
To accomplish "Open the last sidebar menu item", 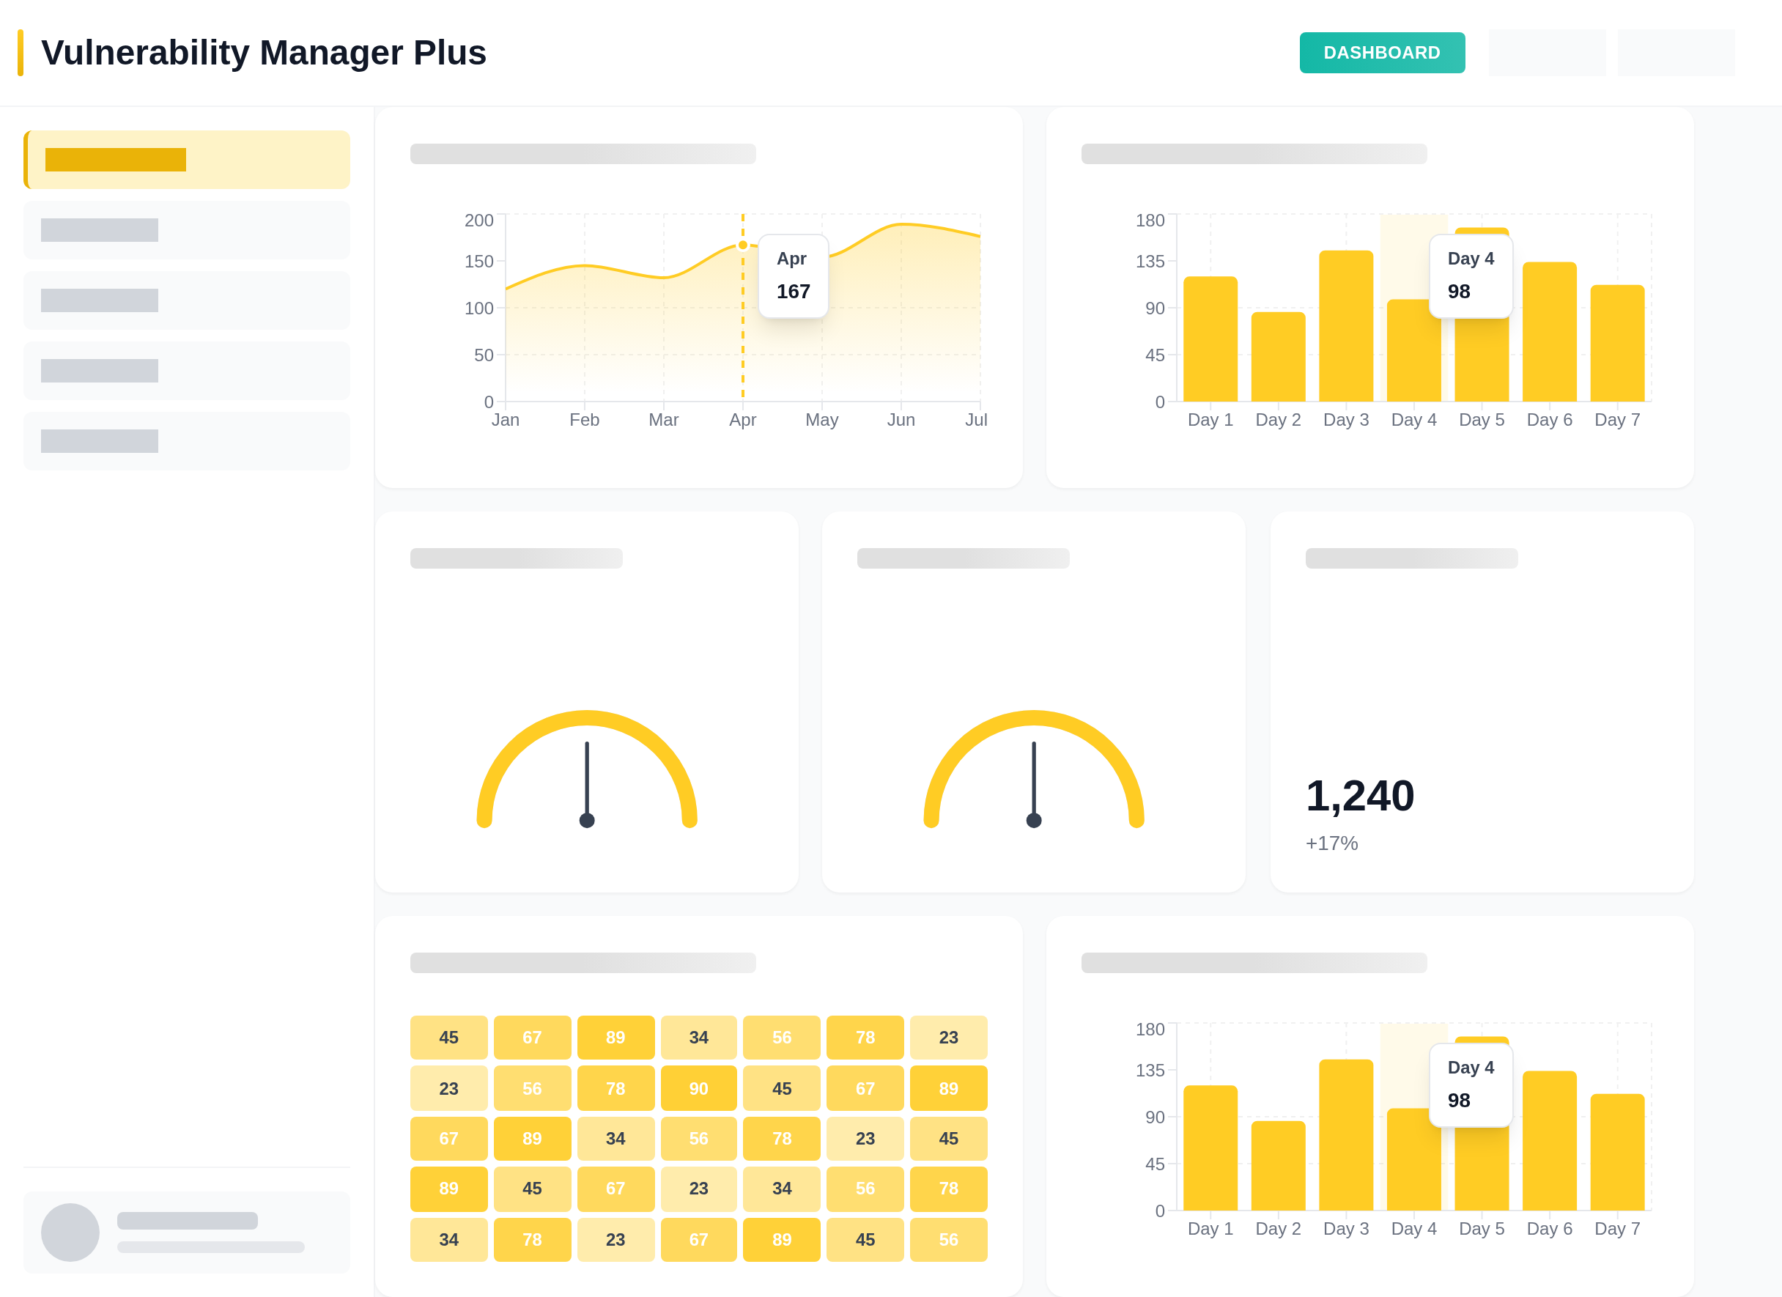I will (x=187, y=442).
